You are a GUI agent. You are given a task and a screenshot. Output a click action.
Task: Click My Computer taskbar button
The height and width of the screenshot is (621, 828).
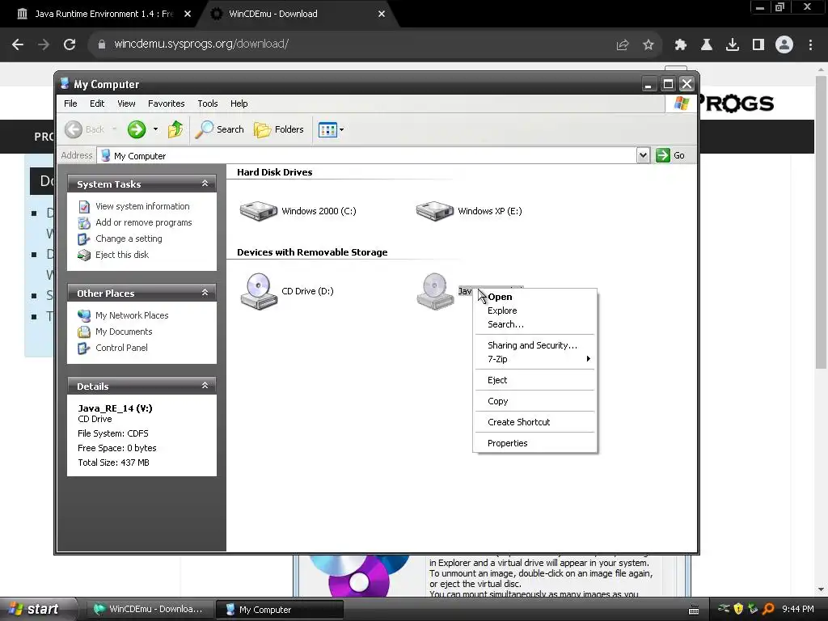(x=280, y=610)
